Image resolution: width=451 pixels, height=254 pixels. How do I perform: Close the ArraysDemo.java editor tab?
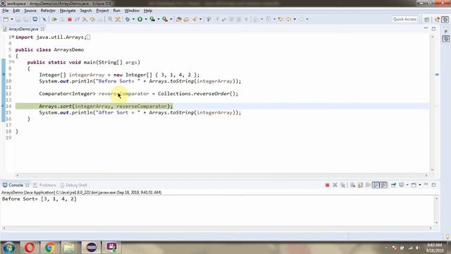click(42, 29)
